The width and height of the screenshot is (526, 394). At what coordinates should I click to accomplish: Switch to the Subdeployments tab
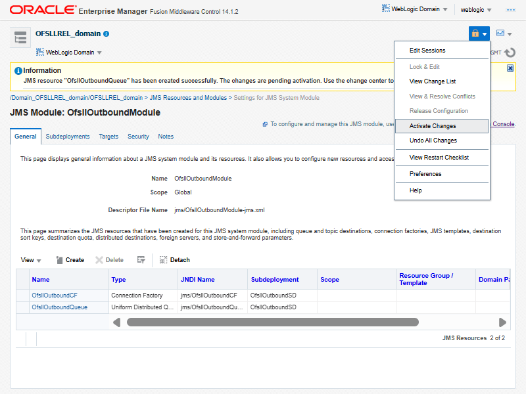pyautogui.click(x=68, y=137)
